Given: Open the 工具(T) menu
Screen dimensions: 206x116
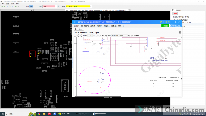Looking at the screenshot, I should click(93, 26).
